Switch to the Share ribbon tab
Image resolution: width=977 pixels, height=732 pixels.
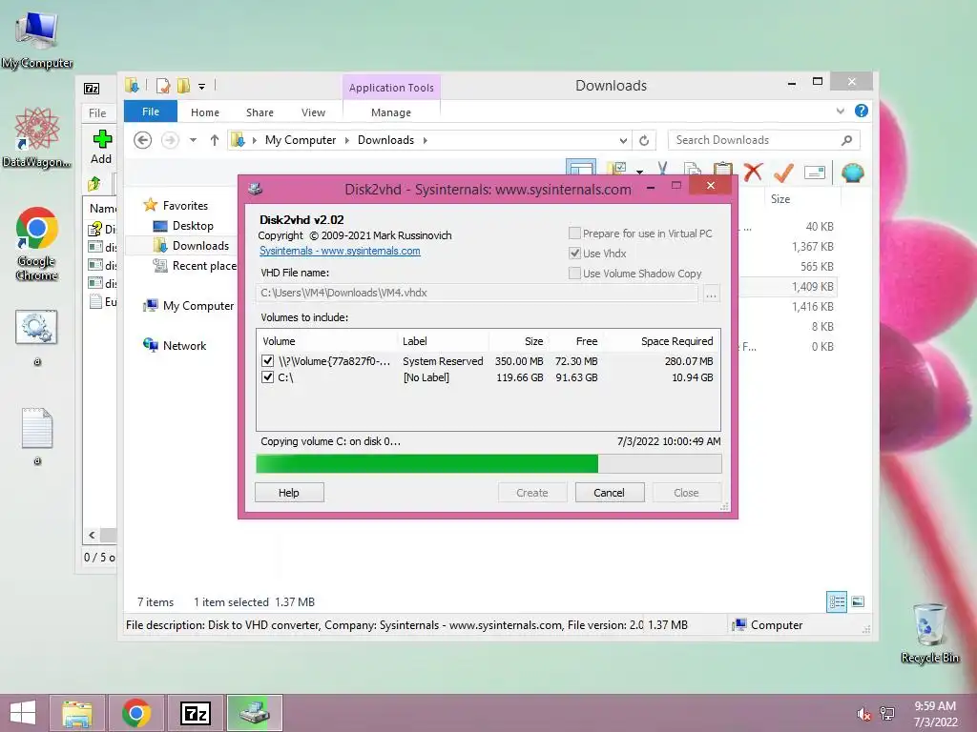(x=260, y=112)
